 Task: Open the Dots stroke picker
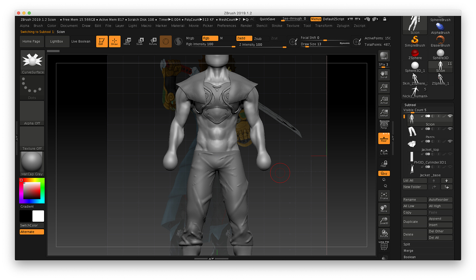click(x=32, y=88)
